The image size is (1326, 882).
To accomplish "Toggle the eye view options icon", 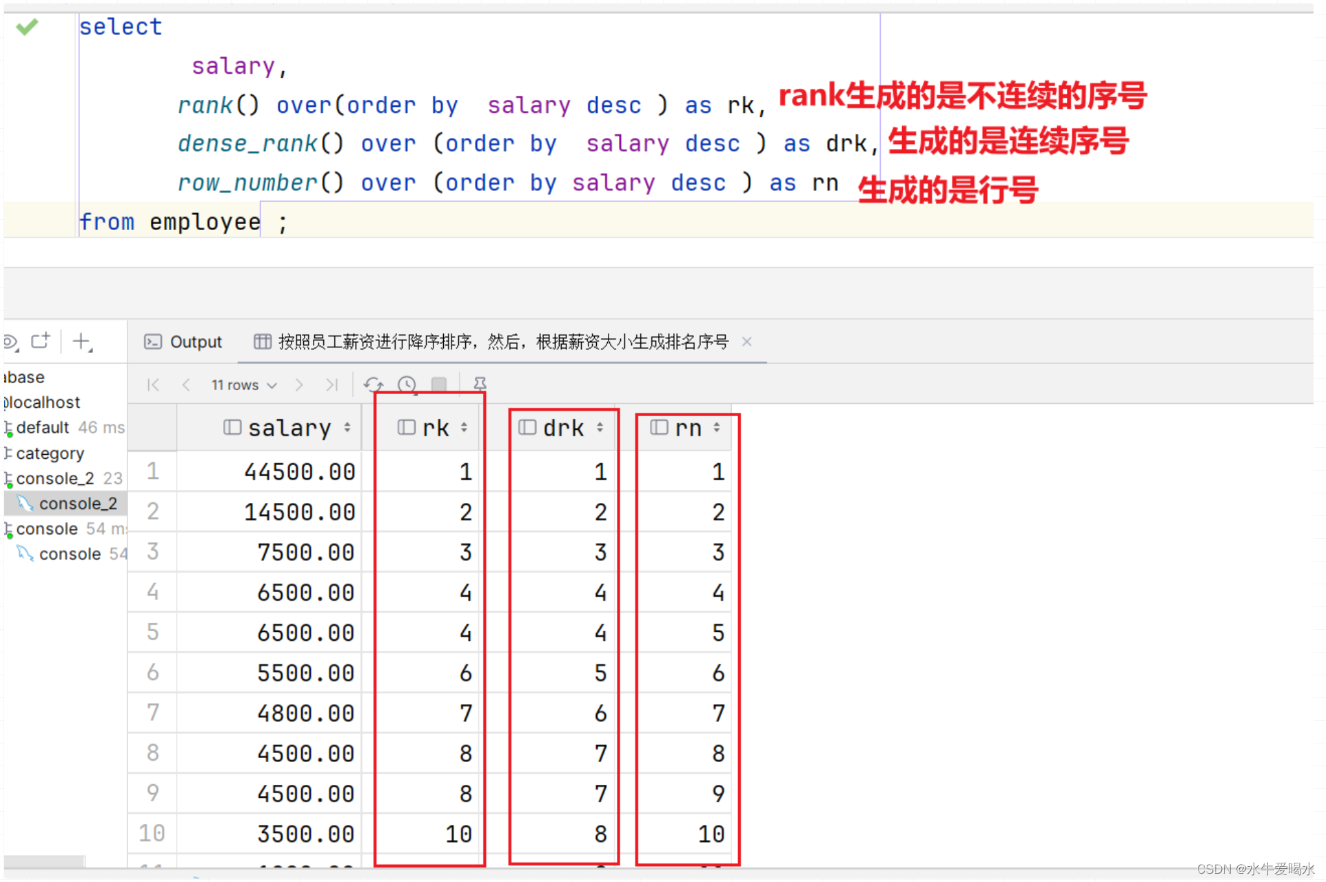I will tap(10, 342).
